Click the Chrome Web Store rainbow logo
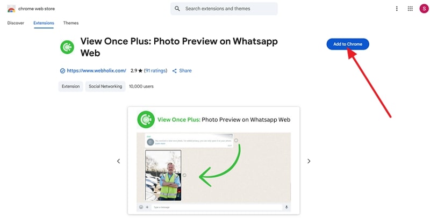This screenshot has height=218, width=430. (x=11, y=9)
